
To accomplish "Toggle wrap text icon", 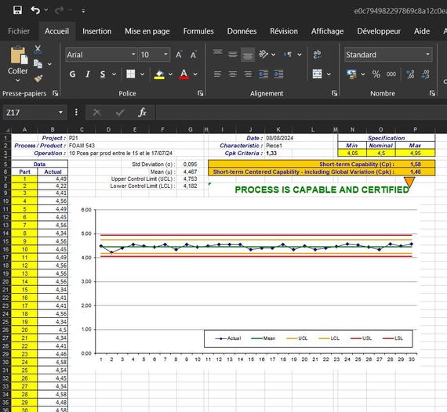I will coord(317,54).
